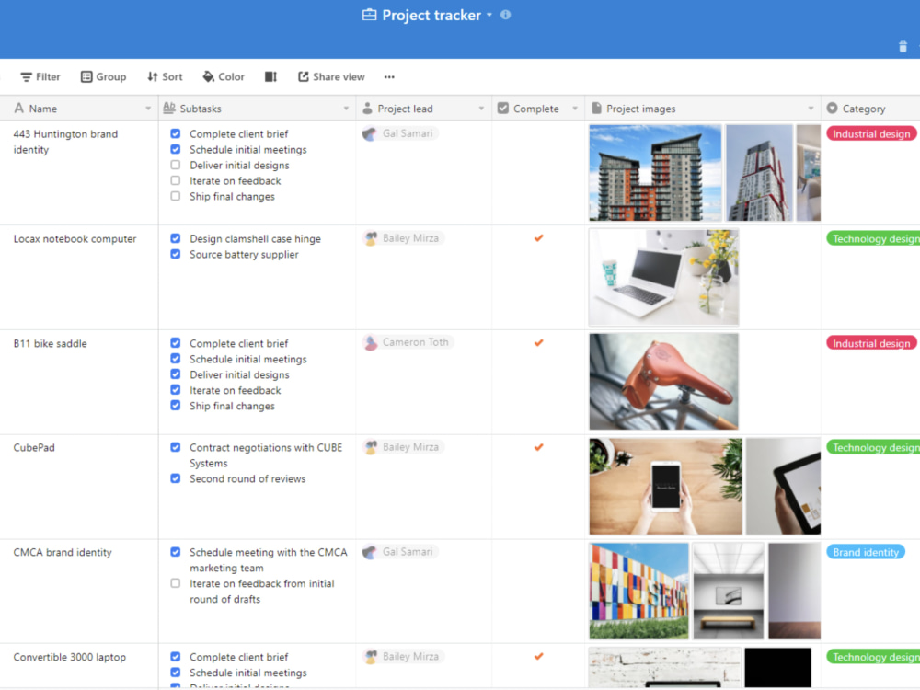
Task: Open the Color settings
Action: 223,76
